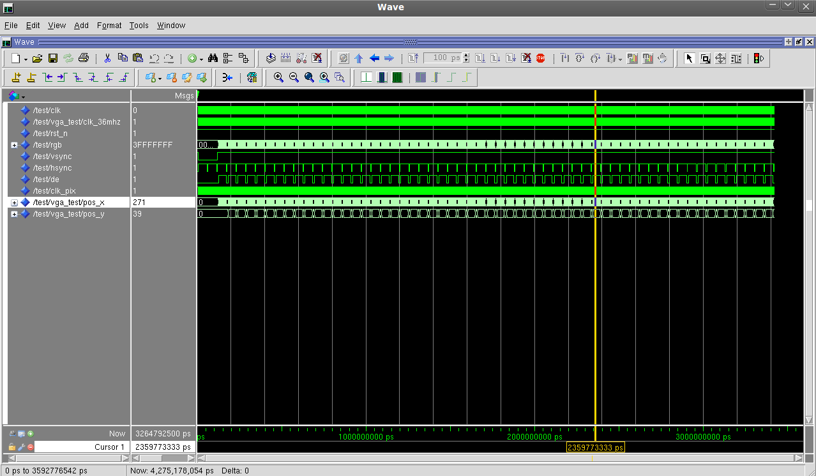Toggle the lock icon for Cursor 1

pos(11,447)
